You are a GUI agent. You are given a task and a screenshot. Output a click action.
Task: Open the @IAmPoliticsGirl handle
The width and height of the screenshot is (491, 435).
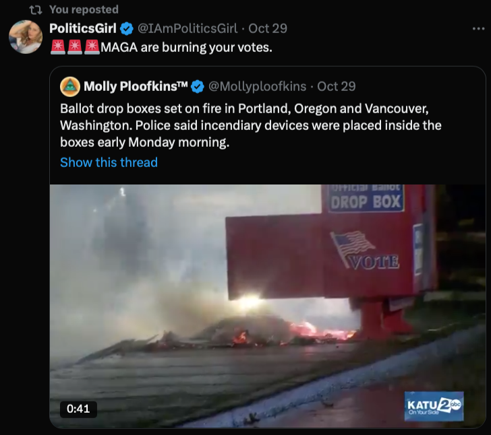click(x=187, y=28)
